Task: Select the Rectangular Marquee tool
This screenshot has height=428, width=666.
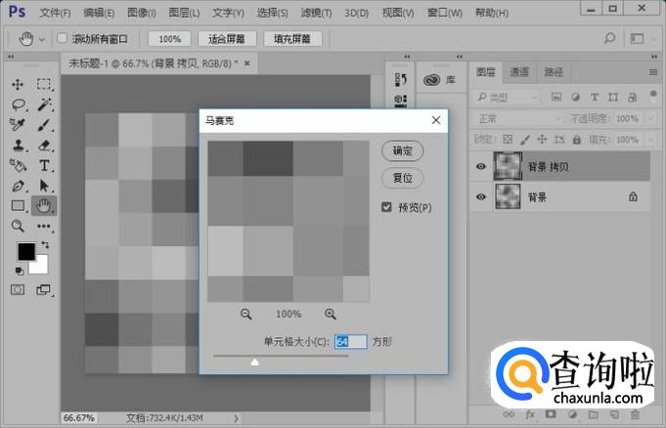Action: click(44, 84)
